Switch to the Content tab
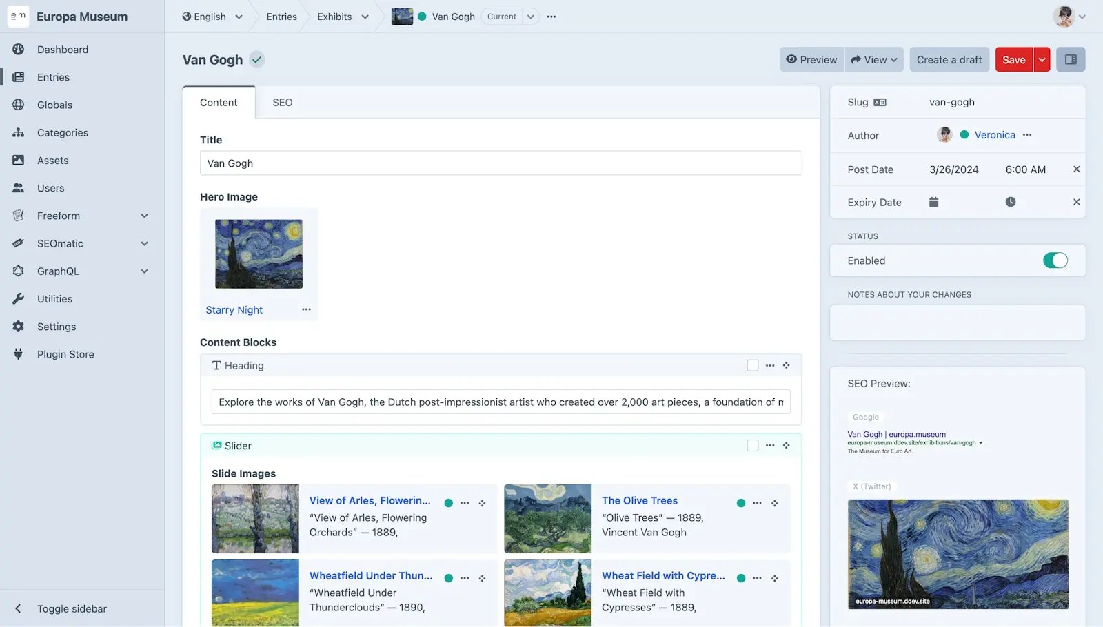 click(x=219, y=103)
